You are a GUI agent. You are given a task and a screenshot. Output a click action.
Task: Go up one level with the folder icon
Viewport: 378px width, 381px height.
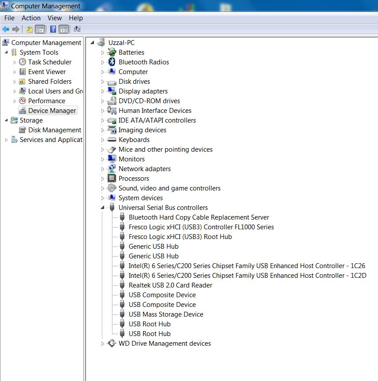click(x=30, y=30)
